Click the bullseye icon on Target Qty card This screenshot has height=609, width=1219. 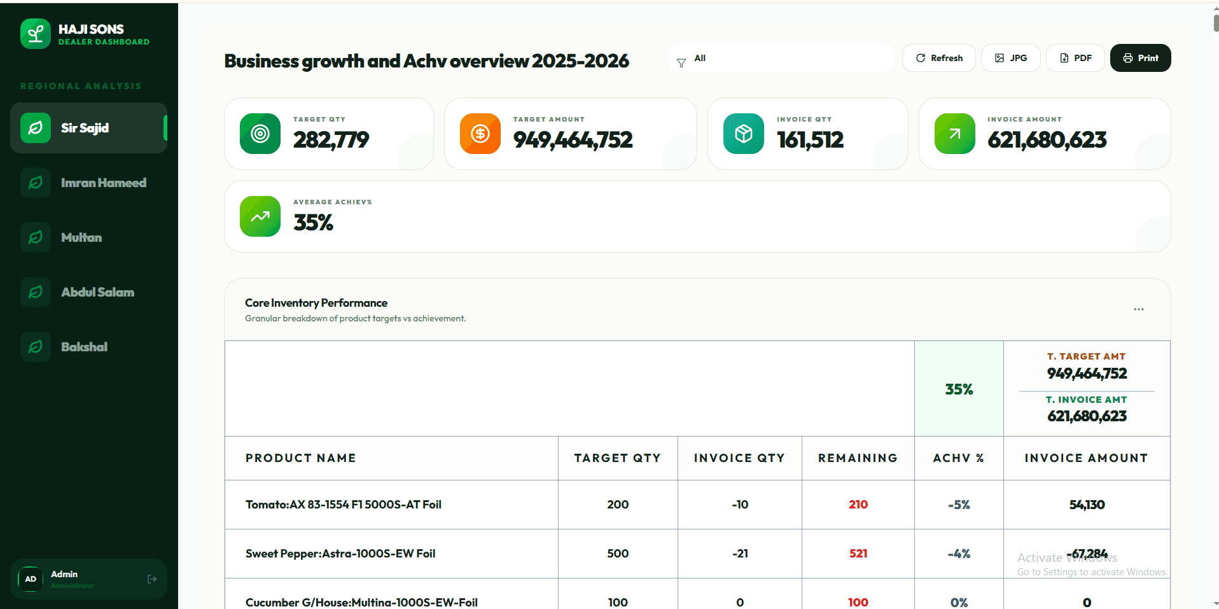(x=260, y=134)
